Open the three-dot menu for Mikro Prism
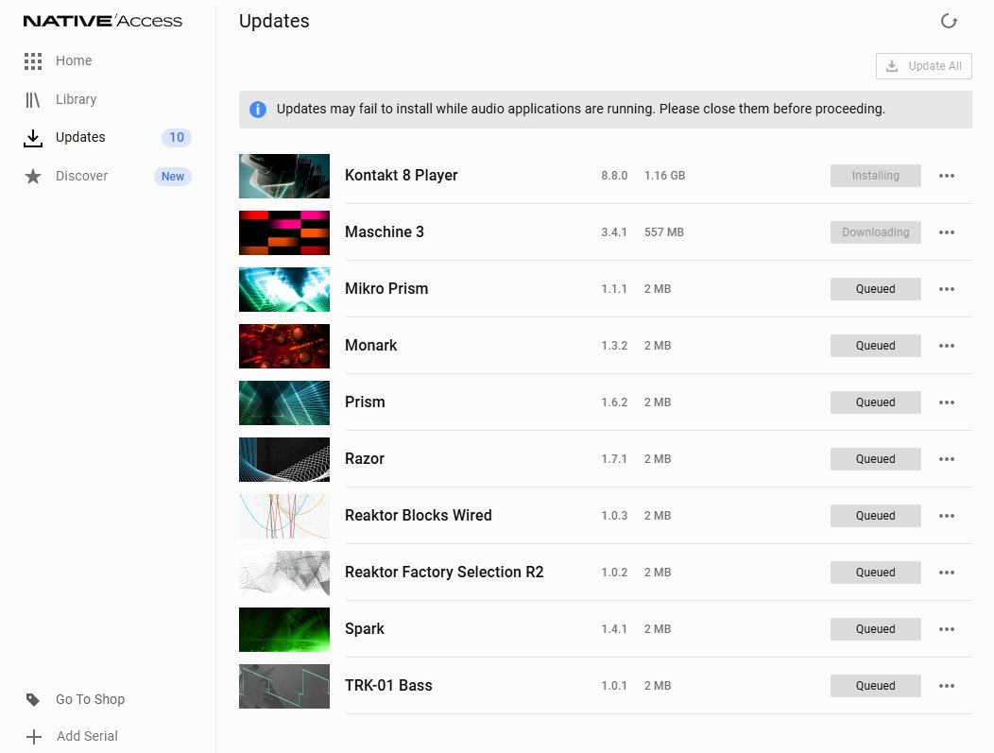The width and height of the screenshot is (994, 753). [x=947, y=289]
